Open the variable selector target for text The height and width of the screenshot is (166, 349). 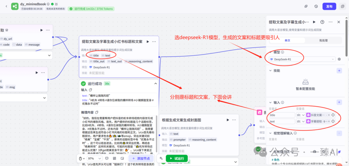(x=333, y=121)
